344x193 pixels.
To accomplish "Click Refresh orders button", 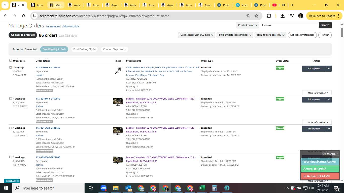I will 325,35.
